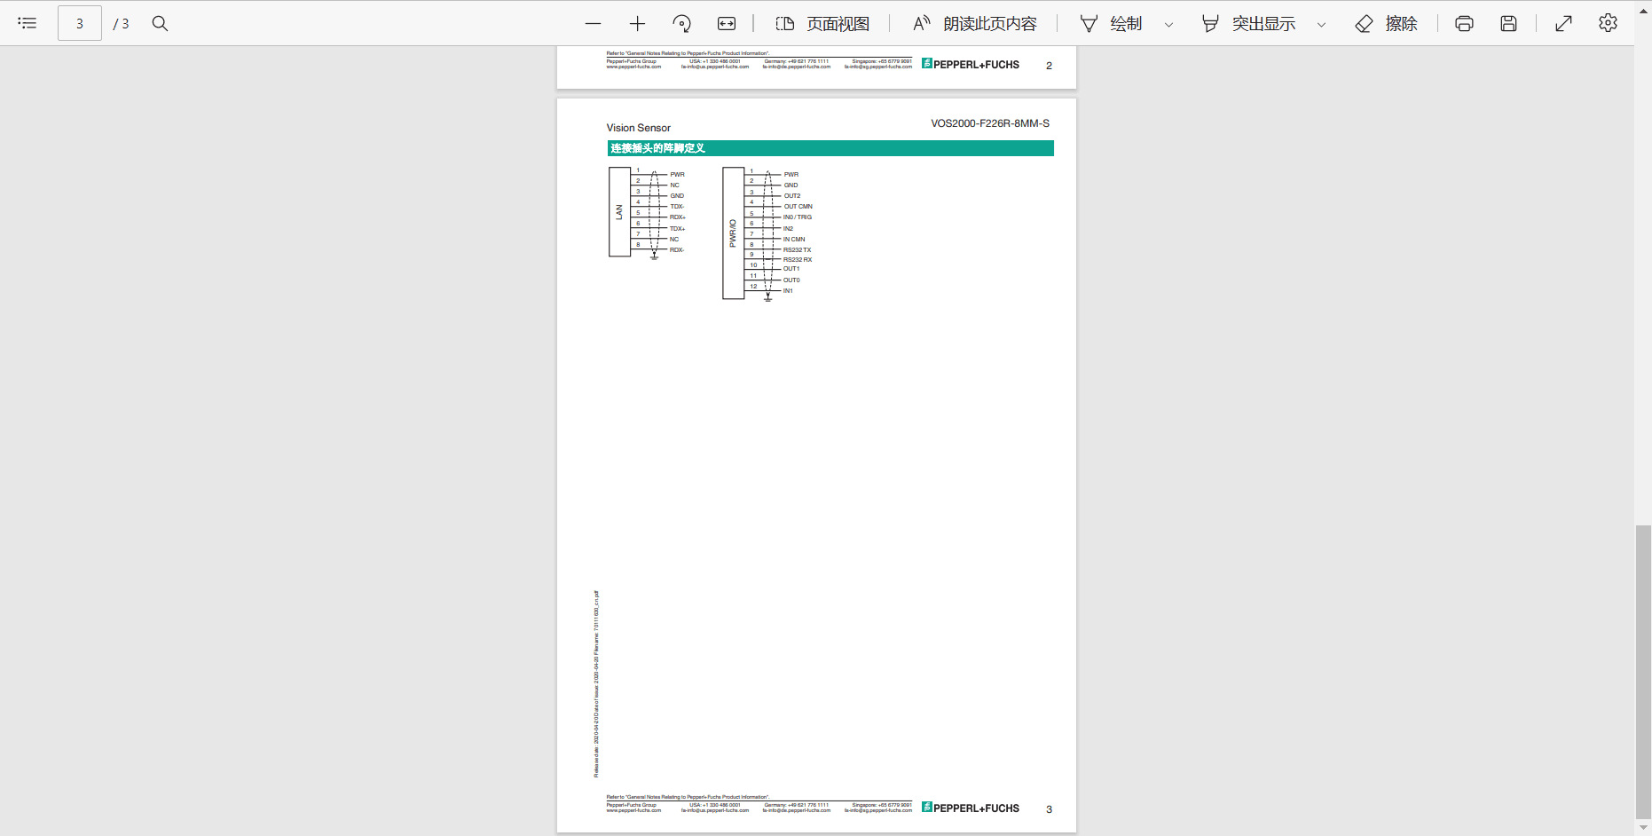
Task: Zoom out with the minus icon
Action: tap(593, 24)
